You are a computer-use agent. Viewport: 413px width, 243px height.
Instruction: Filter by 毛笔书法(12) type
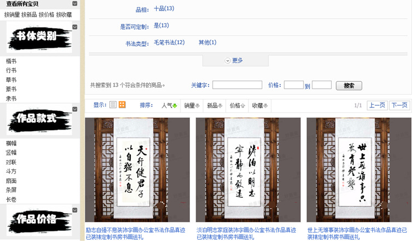pos(169,42)
